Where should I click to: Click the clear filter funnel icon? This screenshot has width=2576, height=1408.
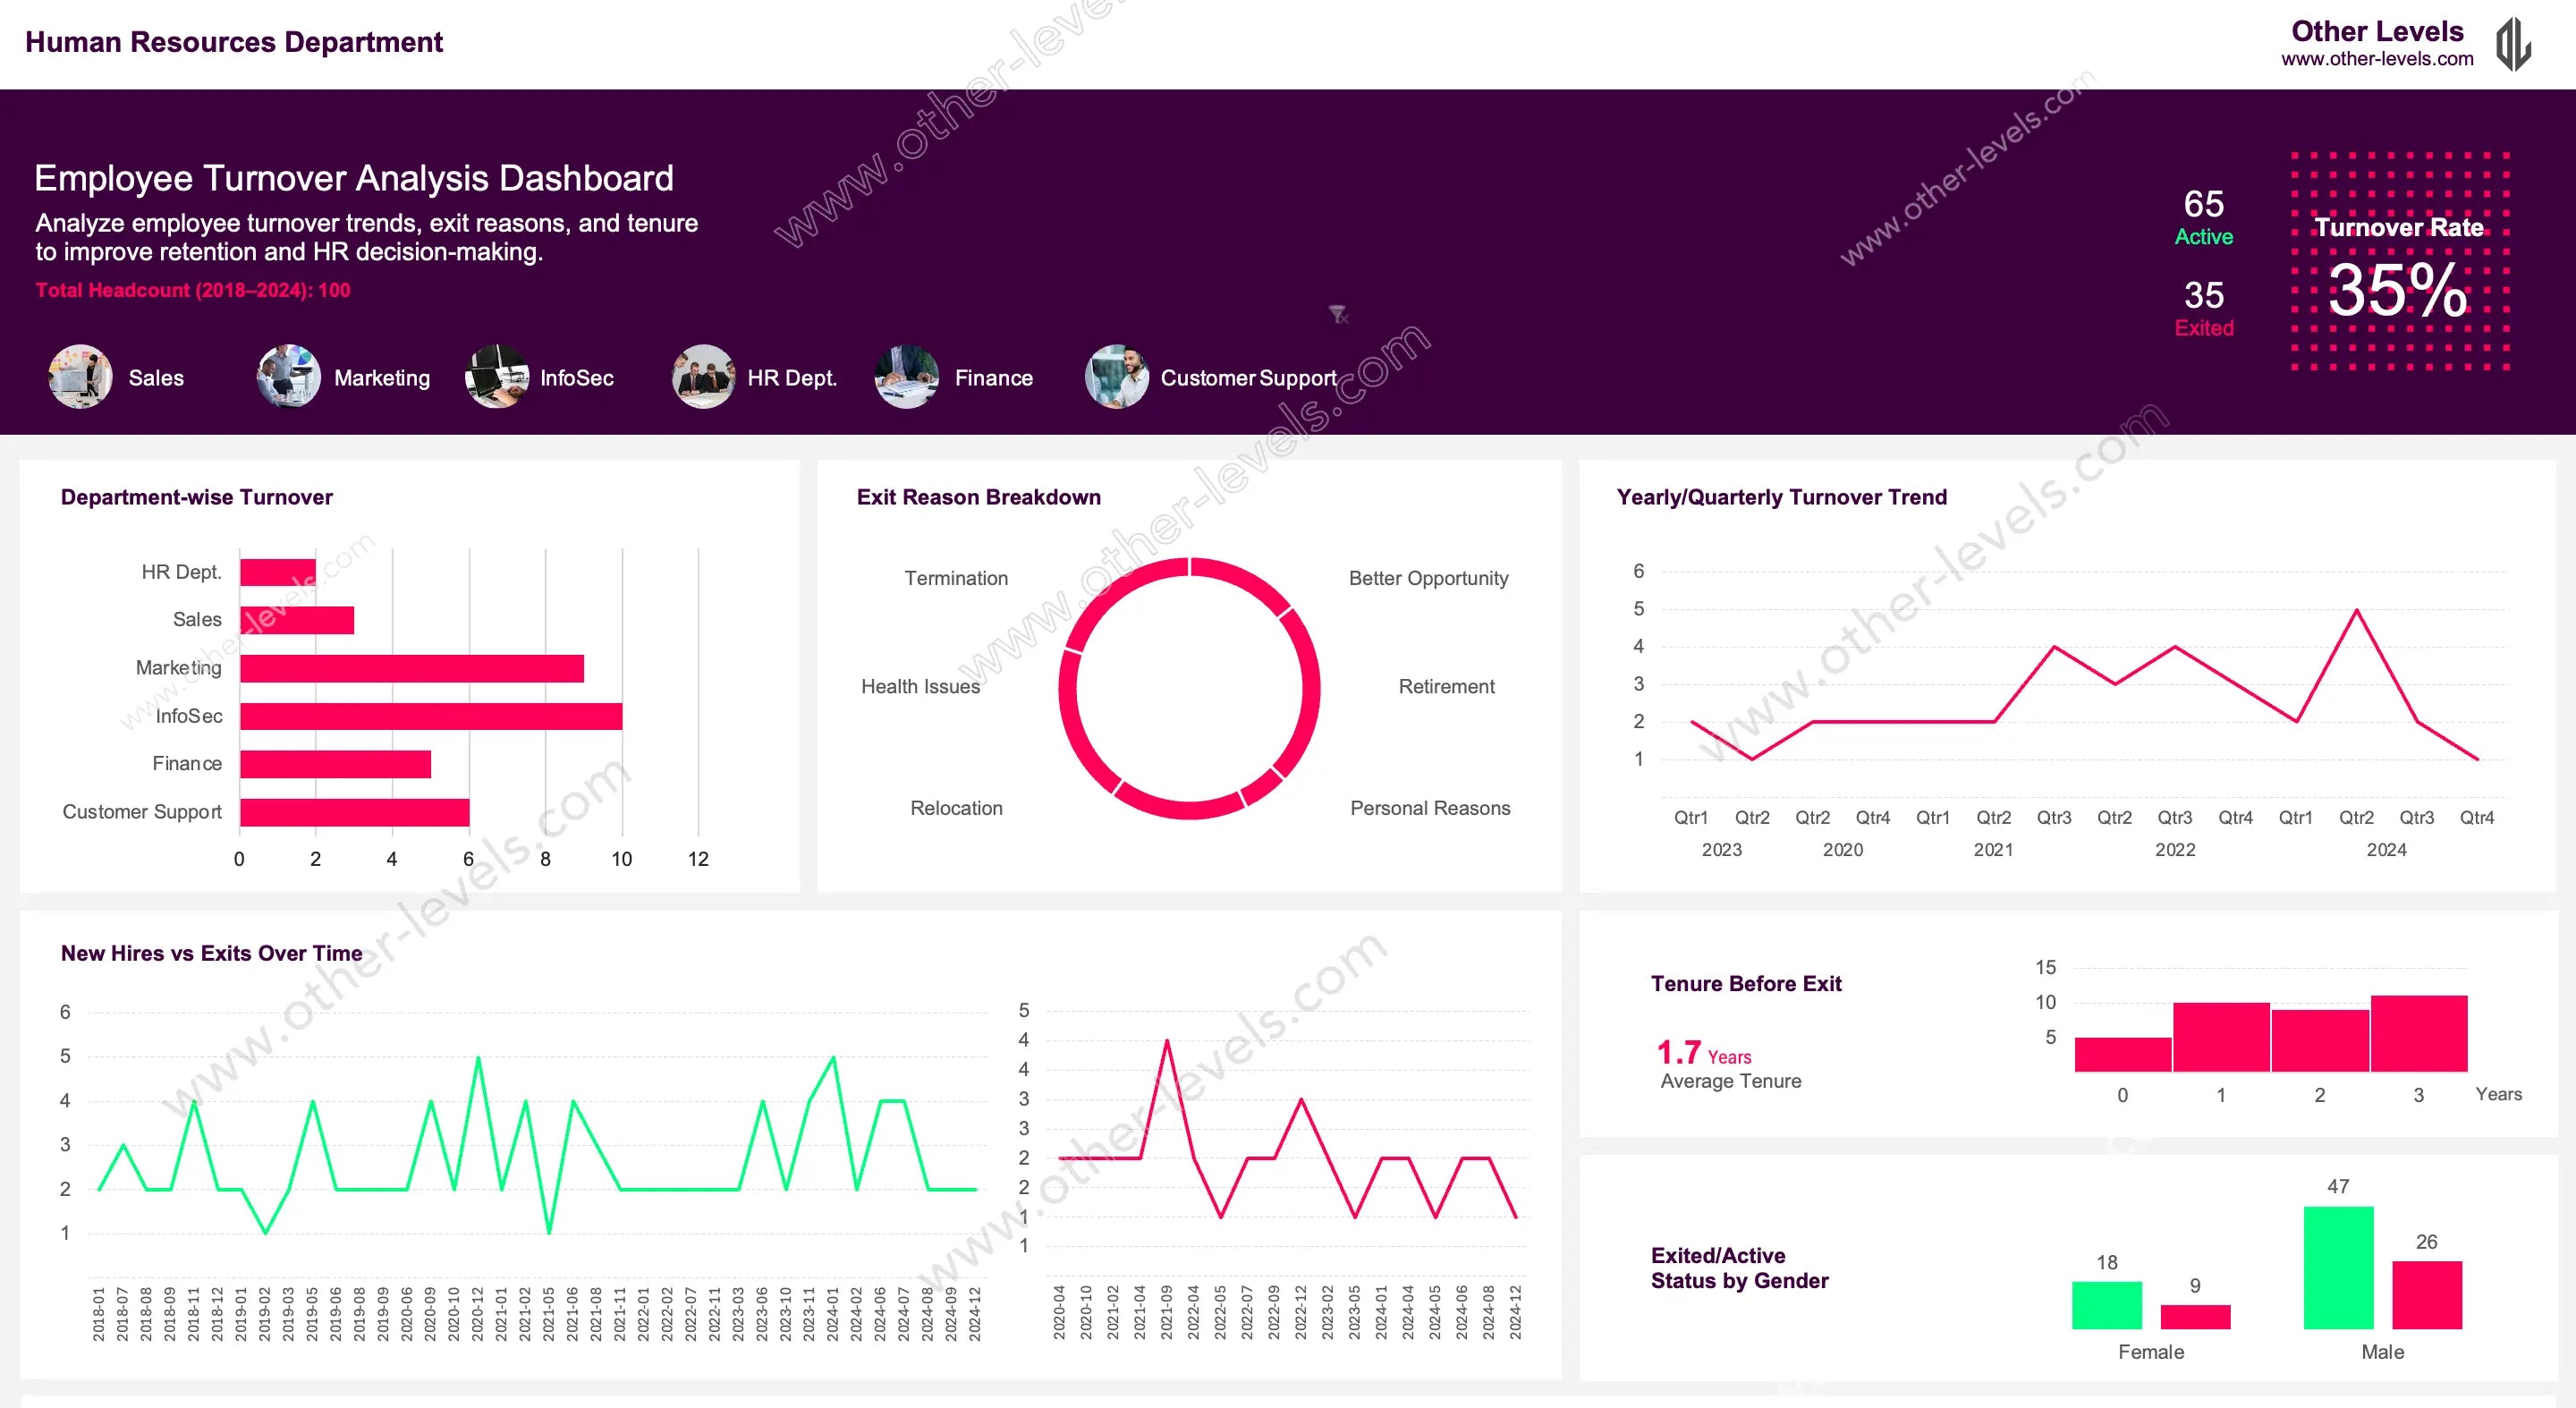(1338, 315)
